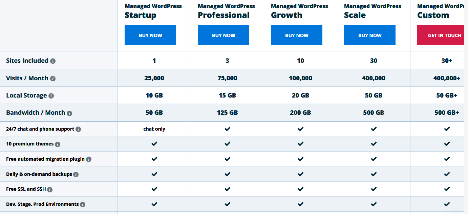Click the Get In Touch button for Custom
The height and width of the screenshot is (214, 468).
coord(443,35)
